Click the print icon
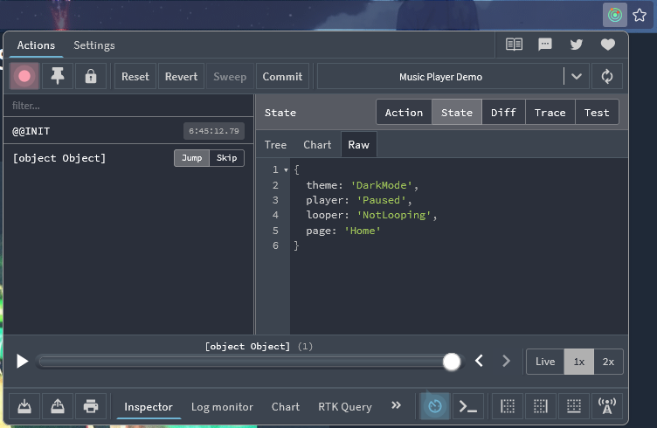 coord(91,406)
